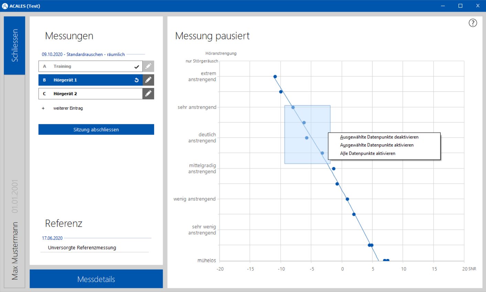Choose 'Ausgewählte Datenpunkte deaktivieren' from context menu
Screen dimensions: 486x292
click(379, 137)
